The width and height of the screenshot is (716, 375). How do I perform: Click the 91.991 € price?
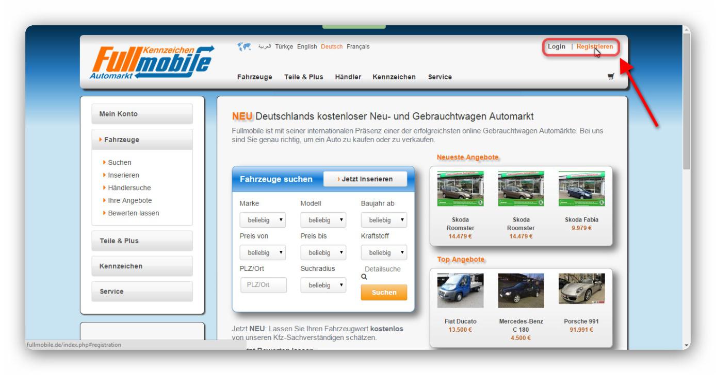coord(582,330)
